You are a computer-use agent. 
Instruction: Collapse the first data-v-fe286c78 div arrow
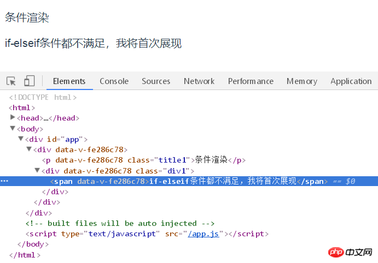pyautogui.click(x=29, y=149)
